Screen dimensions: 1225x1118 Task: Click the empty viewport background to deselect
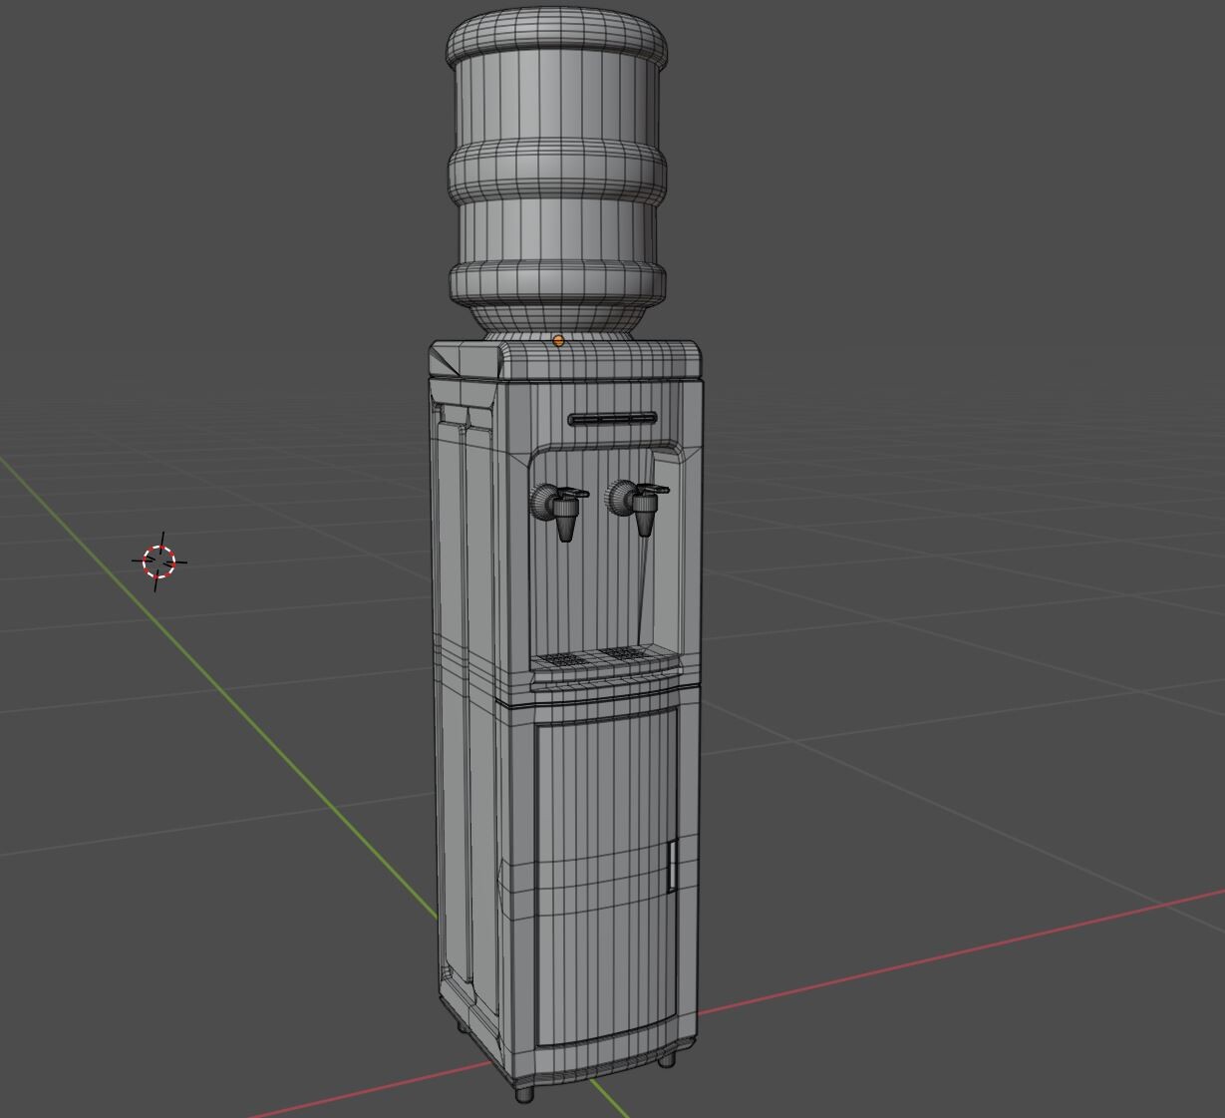(947, 299)
